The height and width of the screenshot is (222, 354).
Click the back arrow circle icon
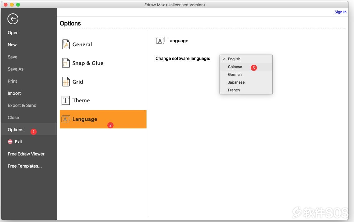click(13, 19)
